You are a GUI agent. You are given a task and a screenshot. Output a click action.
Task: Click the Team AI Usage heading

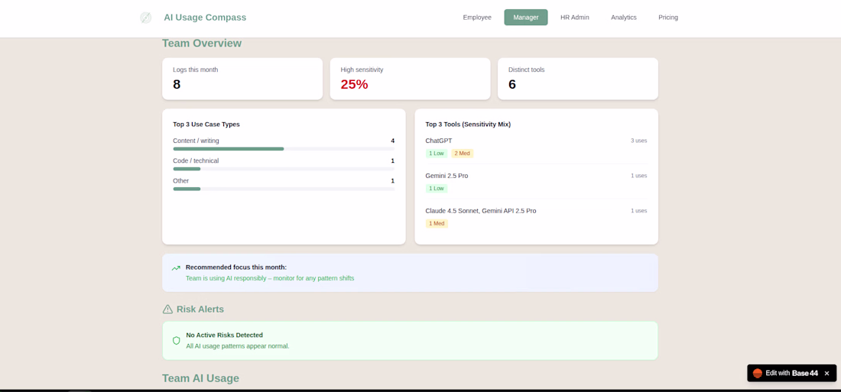(200, 378)
